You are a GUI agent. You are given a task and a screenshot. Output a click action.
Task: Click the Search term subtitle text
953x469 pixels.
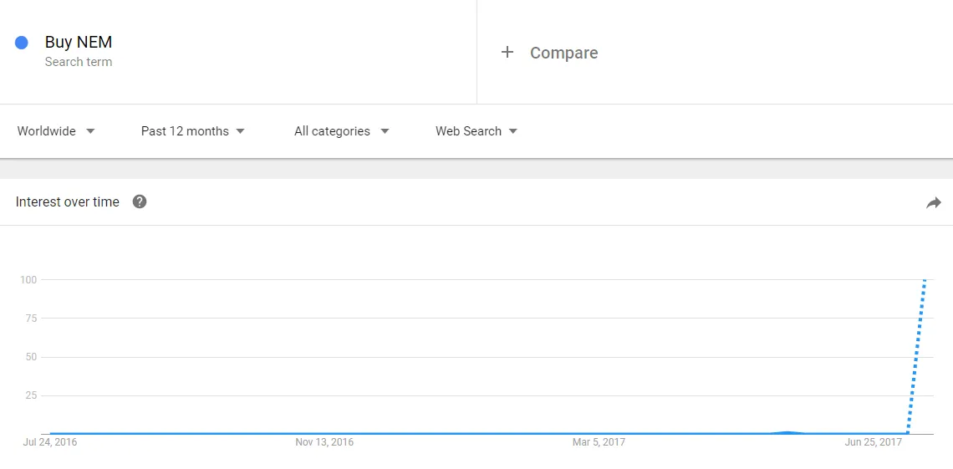click(79, 62)
